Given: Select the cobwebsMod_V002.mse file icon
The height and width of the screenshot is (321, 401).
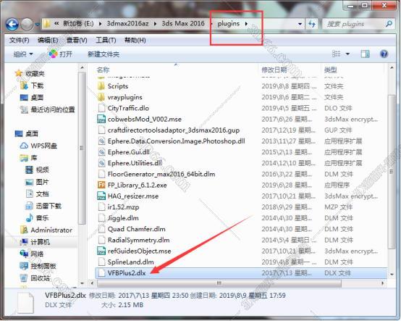Looking at the screenshot, I should click(101, 119).
